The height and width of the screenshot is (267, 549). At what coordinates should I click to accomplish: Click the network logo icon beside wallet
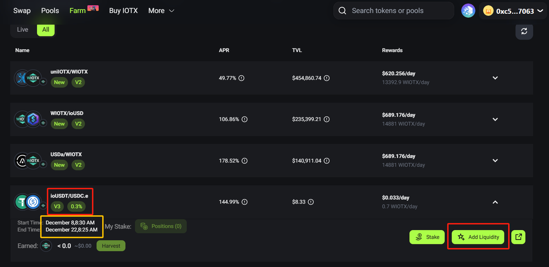tap(468, 11)
